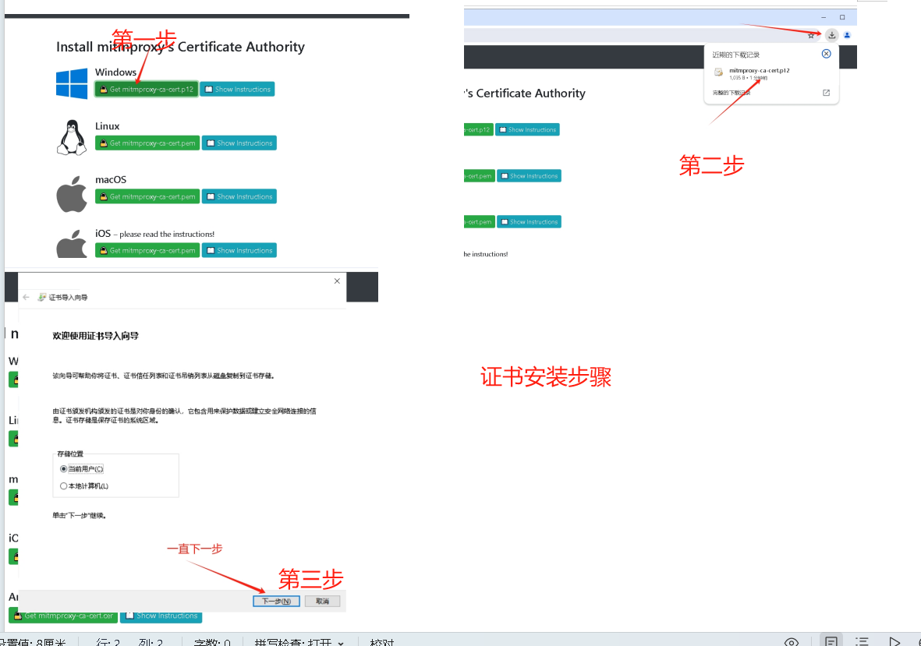Screen dimensions: 921x646
Task: Click the 取消 cancel button
Action: [323, 602]
